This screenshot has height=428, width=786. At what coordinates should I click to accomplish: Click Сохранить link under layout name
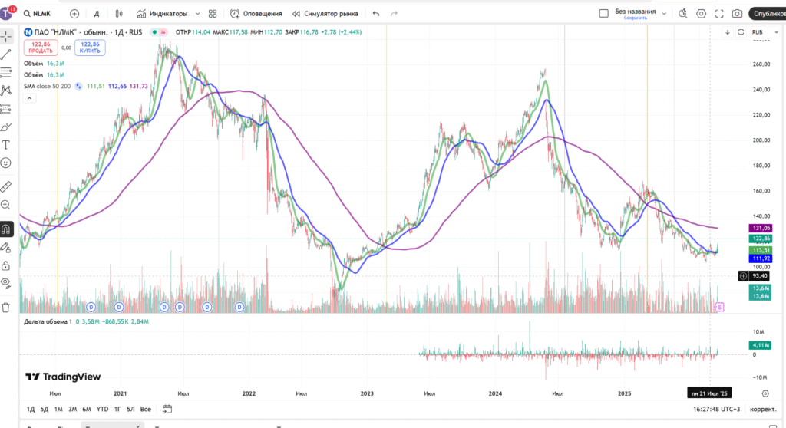[635, 18]
